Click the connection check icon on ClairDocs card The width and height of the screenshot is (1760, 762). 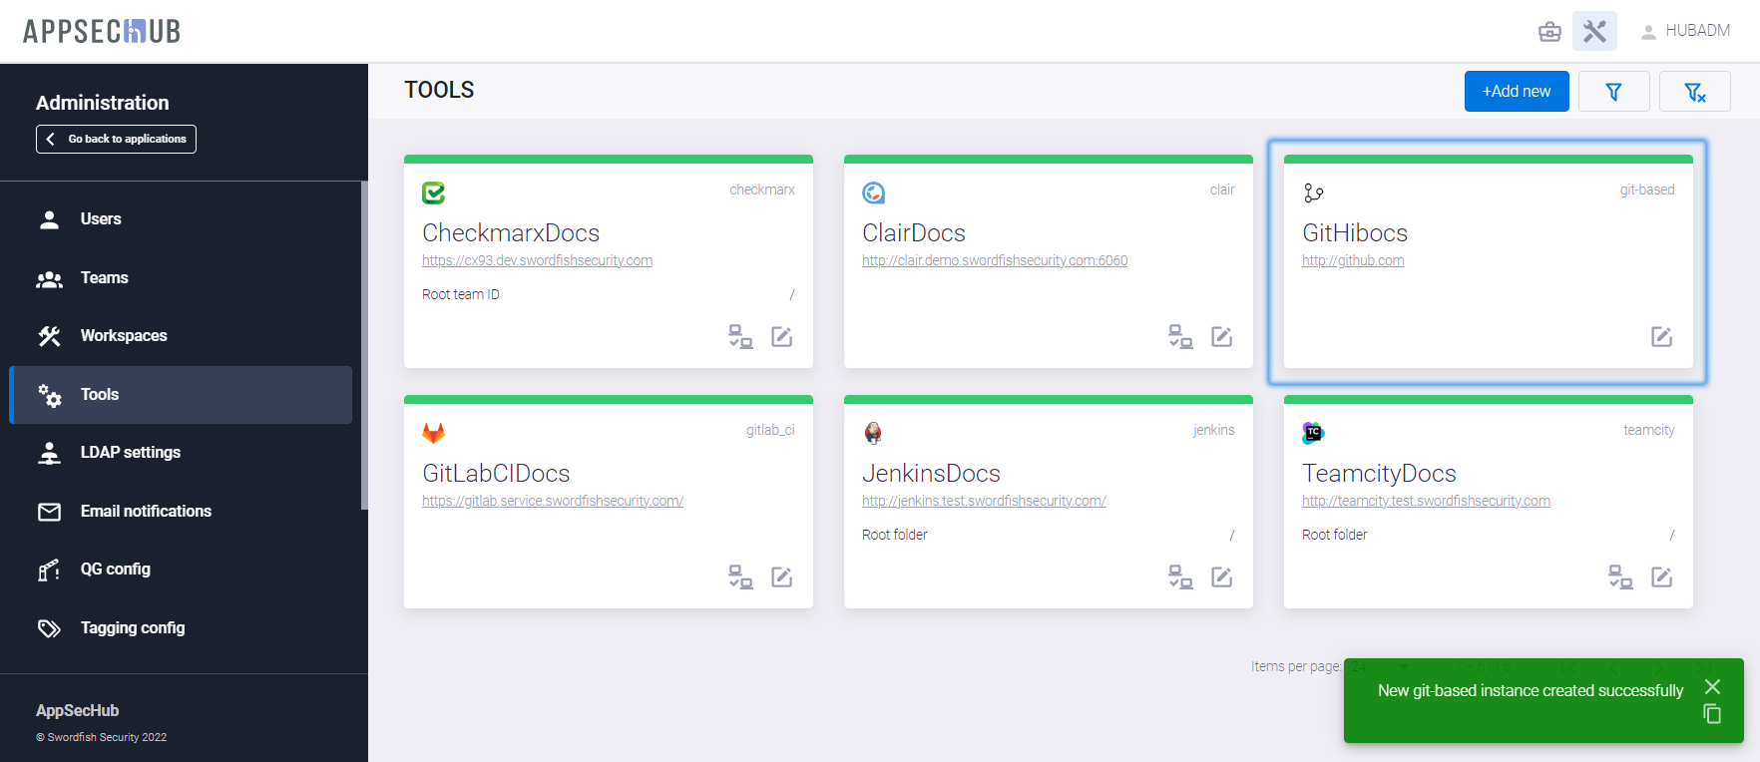(1180, 337)
